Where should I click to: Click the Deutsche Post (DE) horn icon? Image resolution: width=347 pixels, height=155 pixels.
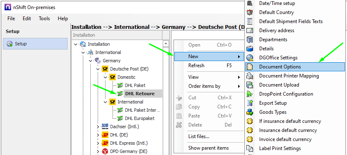105,69
